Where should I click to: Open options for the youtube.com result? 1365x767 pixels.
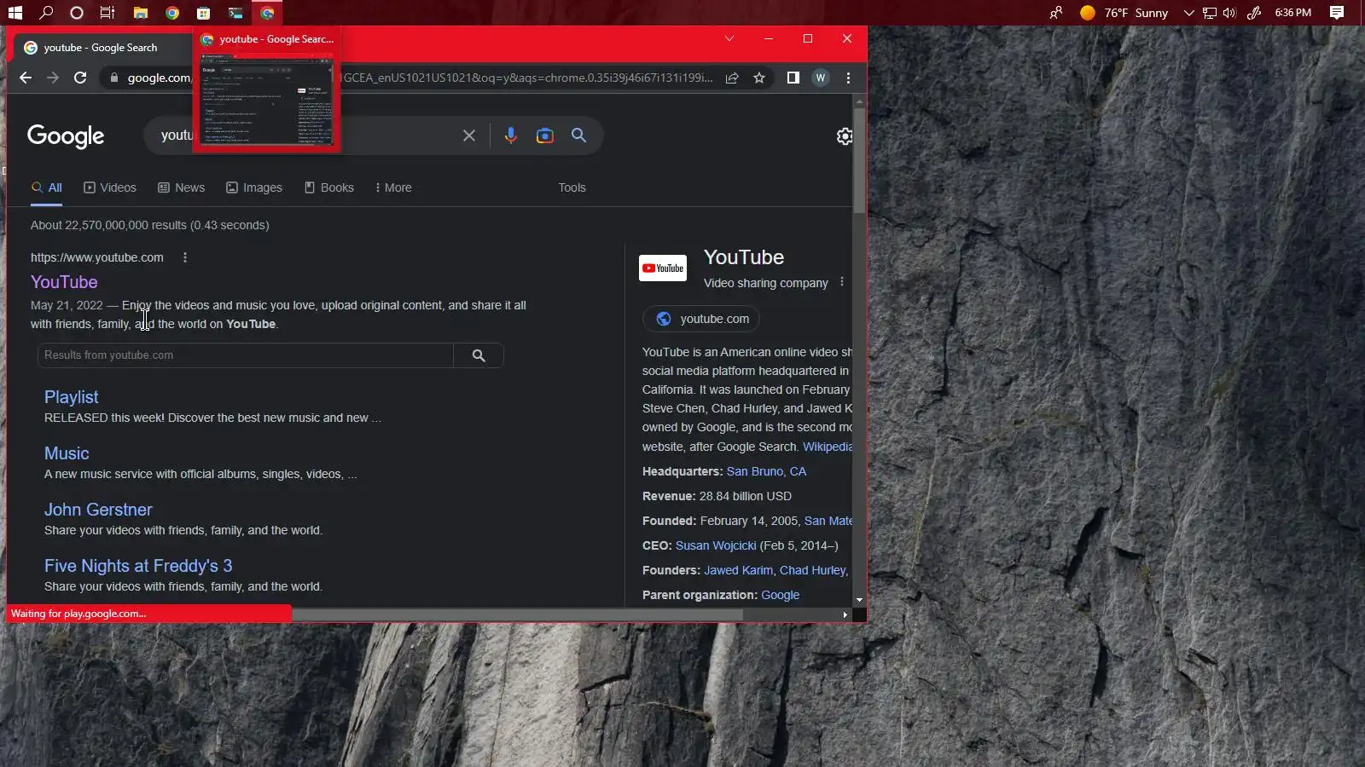coord(185,257)
